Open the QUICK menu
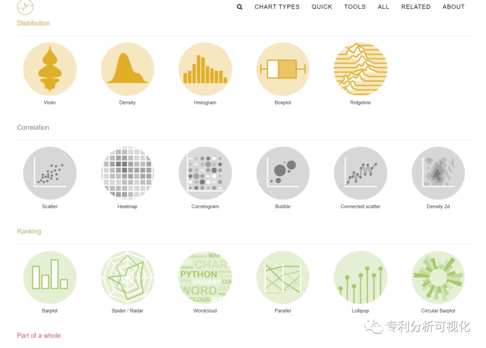Viewport: 486px width, 348px height. [x=322, y=7]
